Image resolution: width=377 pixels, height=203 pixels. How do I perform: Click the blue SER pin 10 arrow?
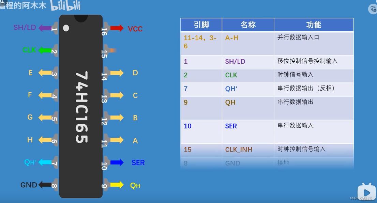117,162
